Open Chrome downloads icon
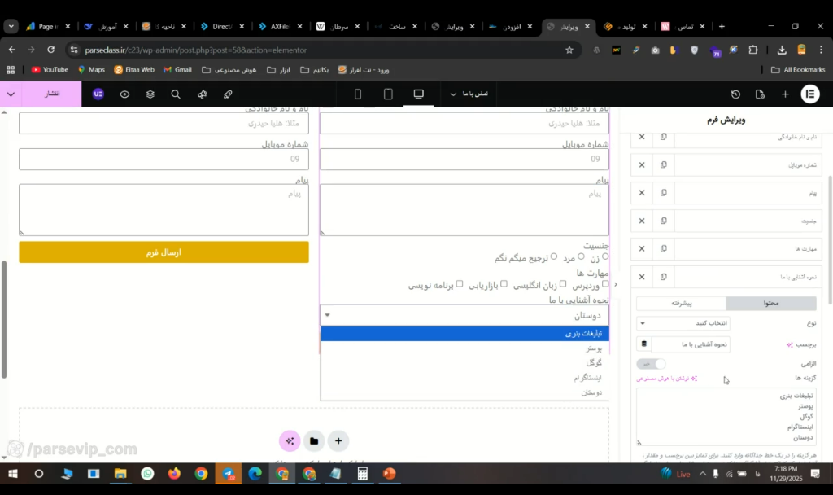This screenshot has width=833, height=495. (x=782, y=50)
